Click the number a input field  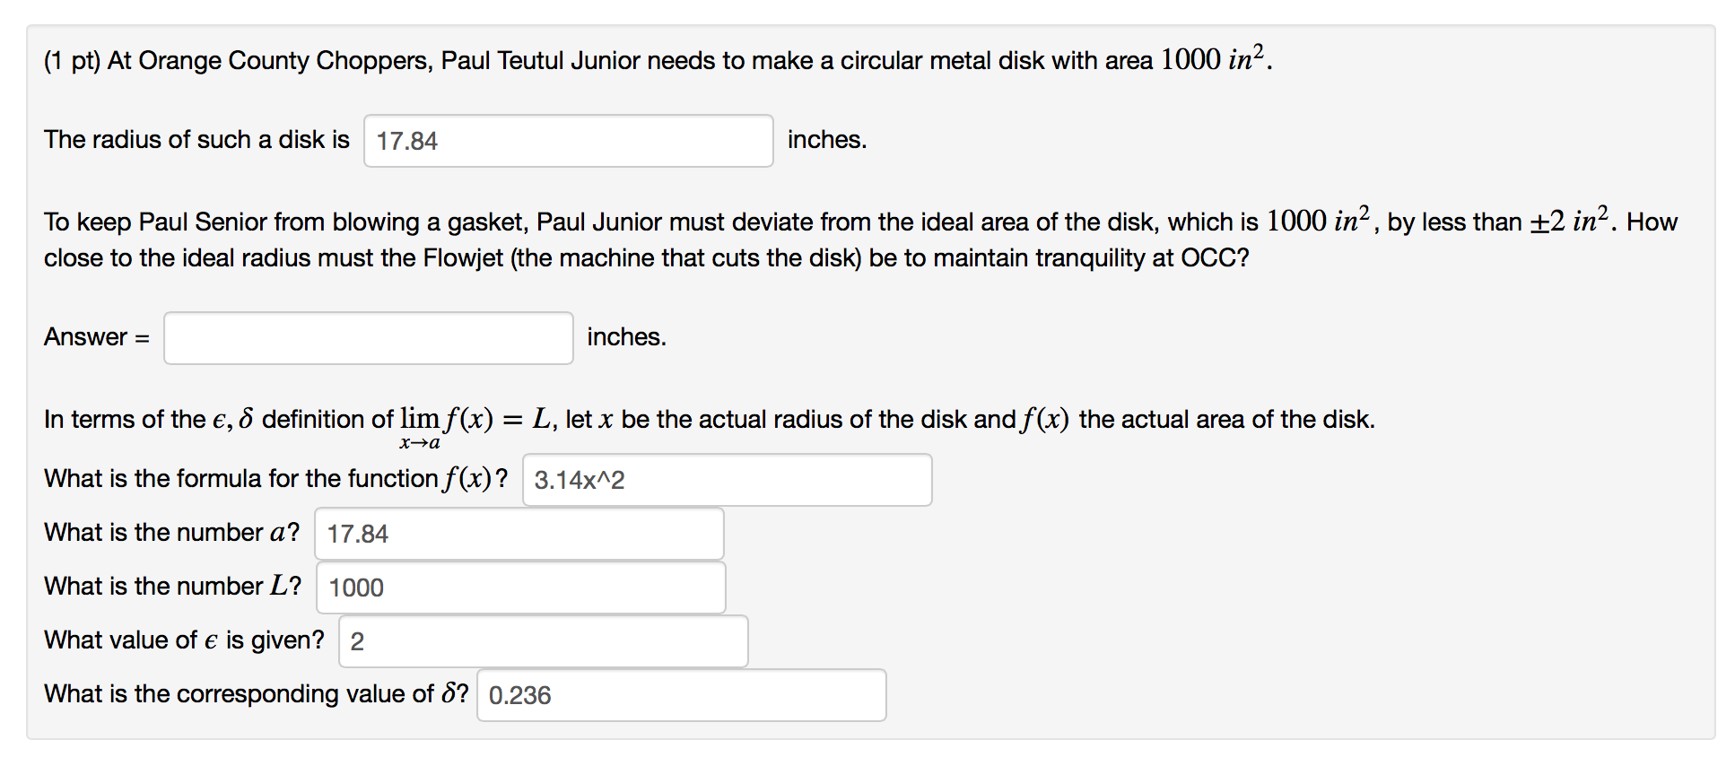click(519, 534)
